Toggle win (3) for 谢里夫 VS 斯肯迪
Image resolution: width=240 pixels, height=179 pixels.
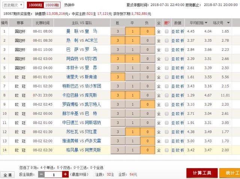click(x=118, y=77)
